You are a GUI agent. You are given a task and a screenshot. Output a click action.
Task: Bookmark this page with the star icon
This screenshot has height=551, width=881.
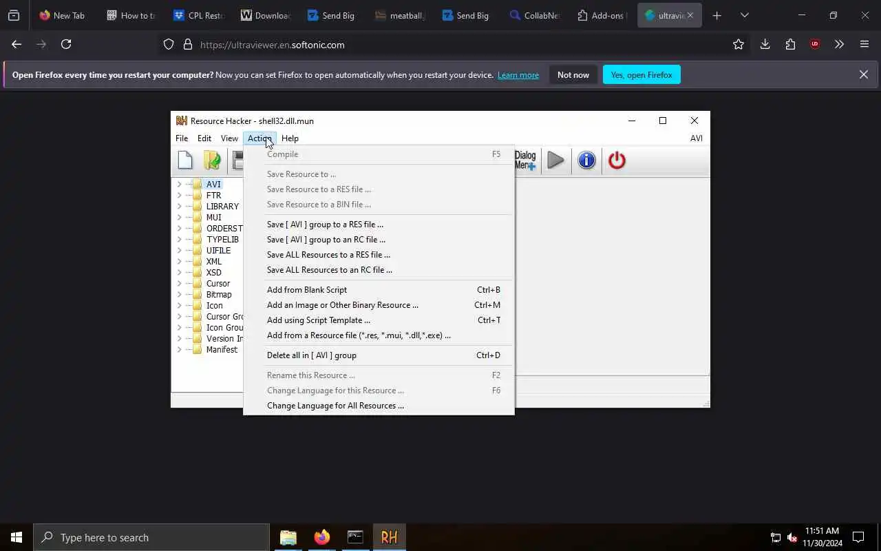click(739, 44)
